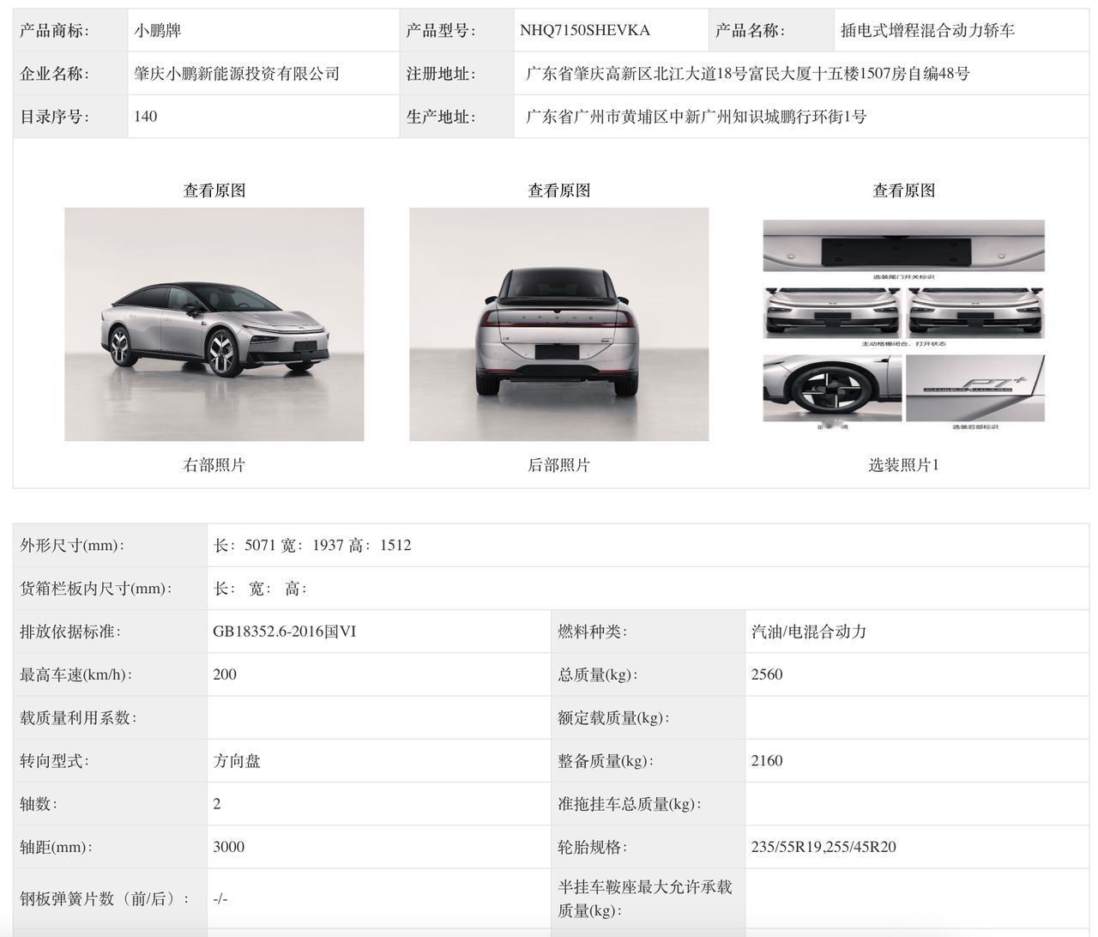Click the 载质量利用系数 label
Image resolution: width=1098 pixels, height=937 pixels.
pos(79,717)
